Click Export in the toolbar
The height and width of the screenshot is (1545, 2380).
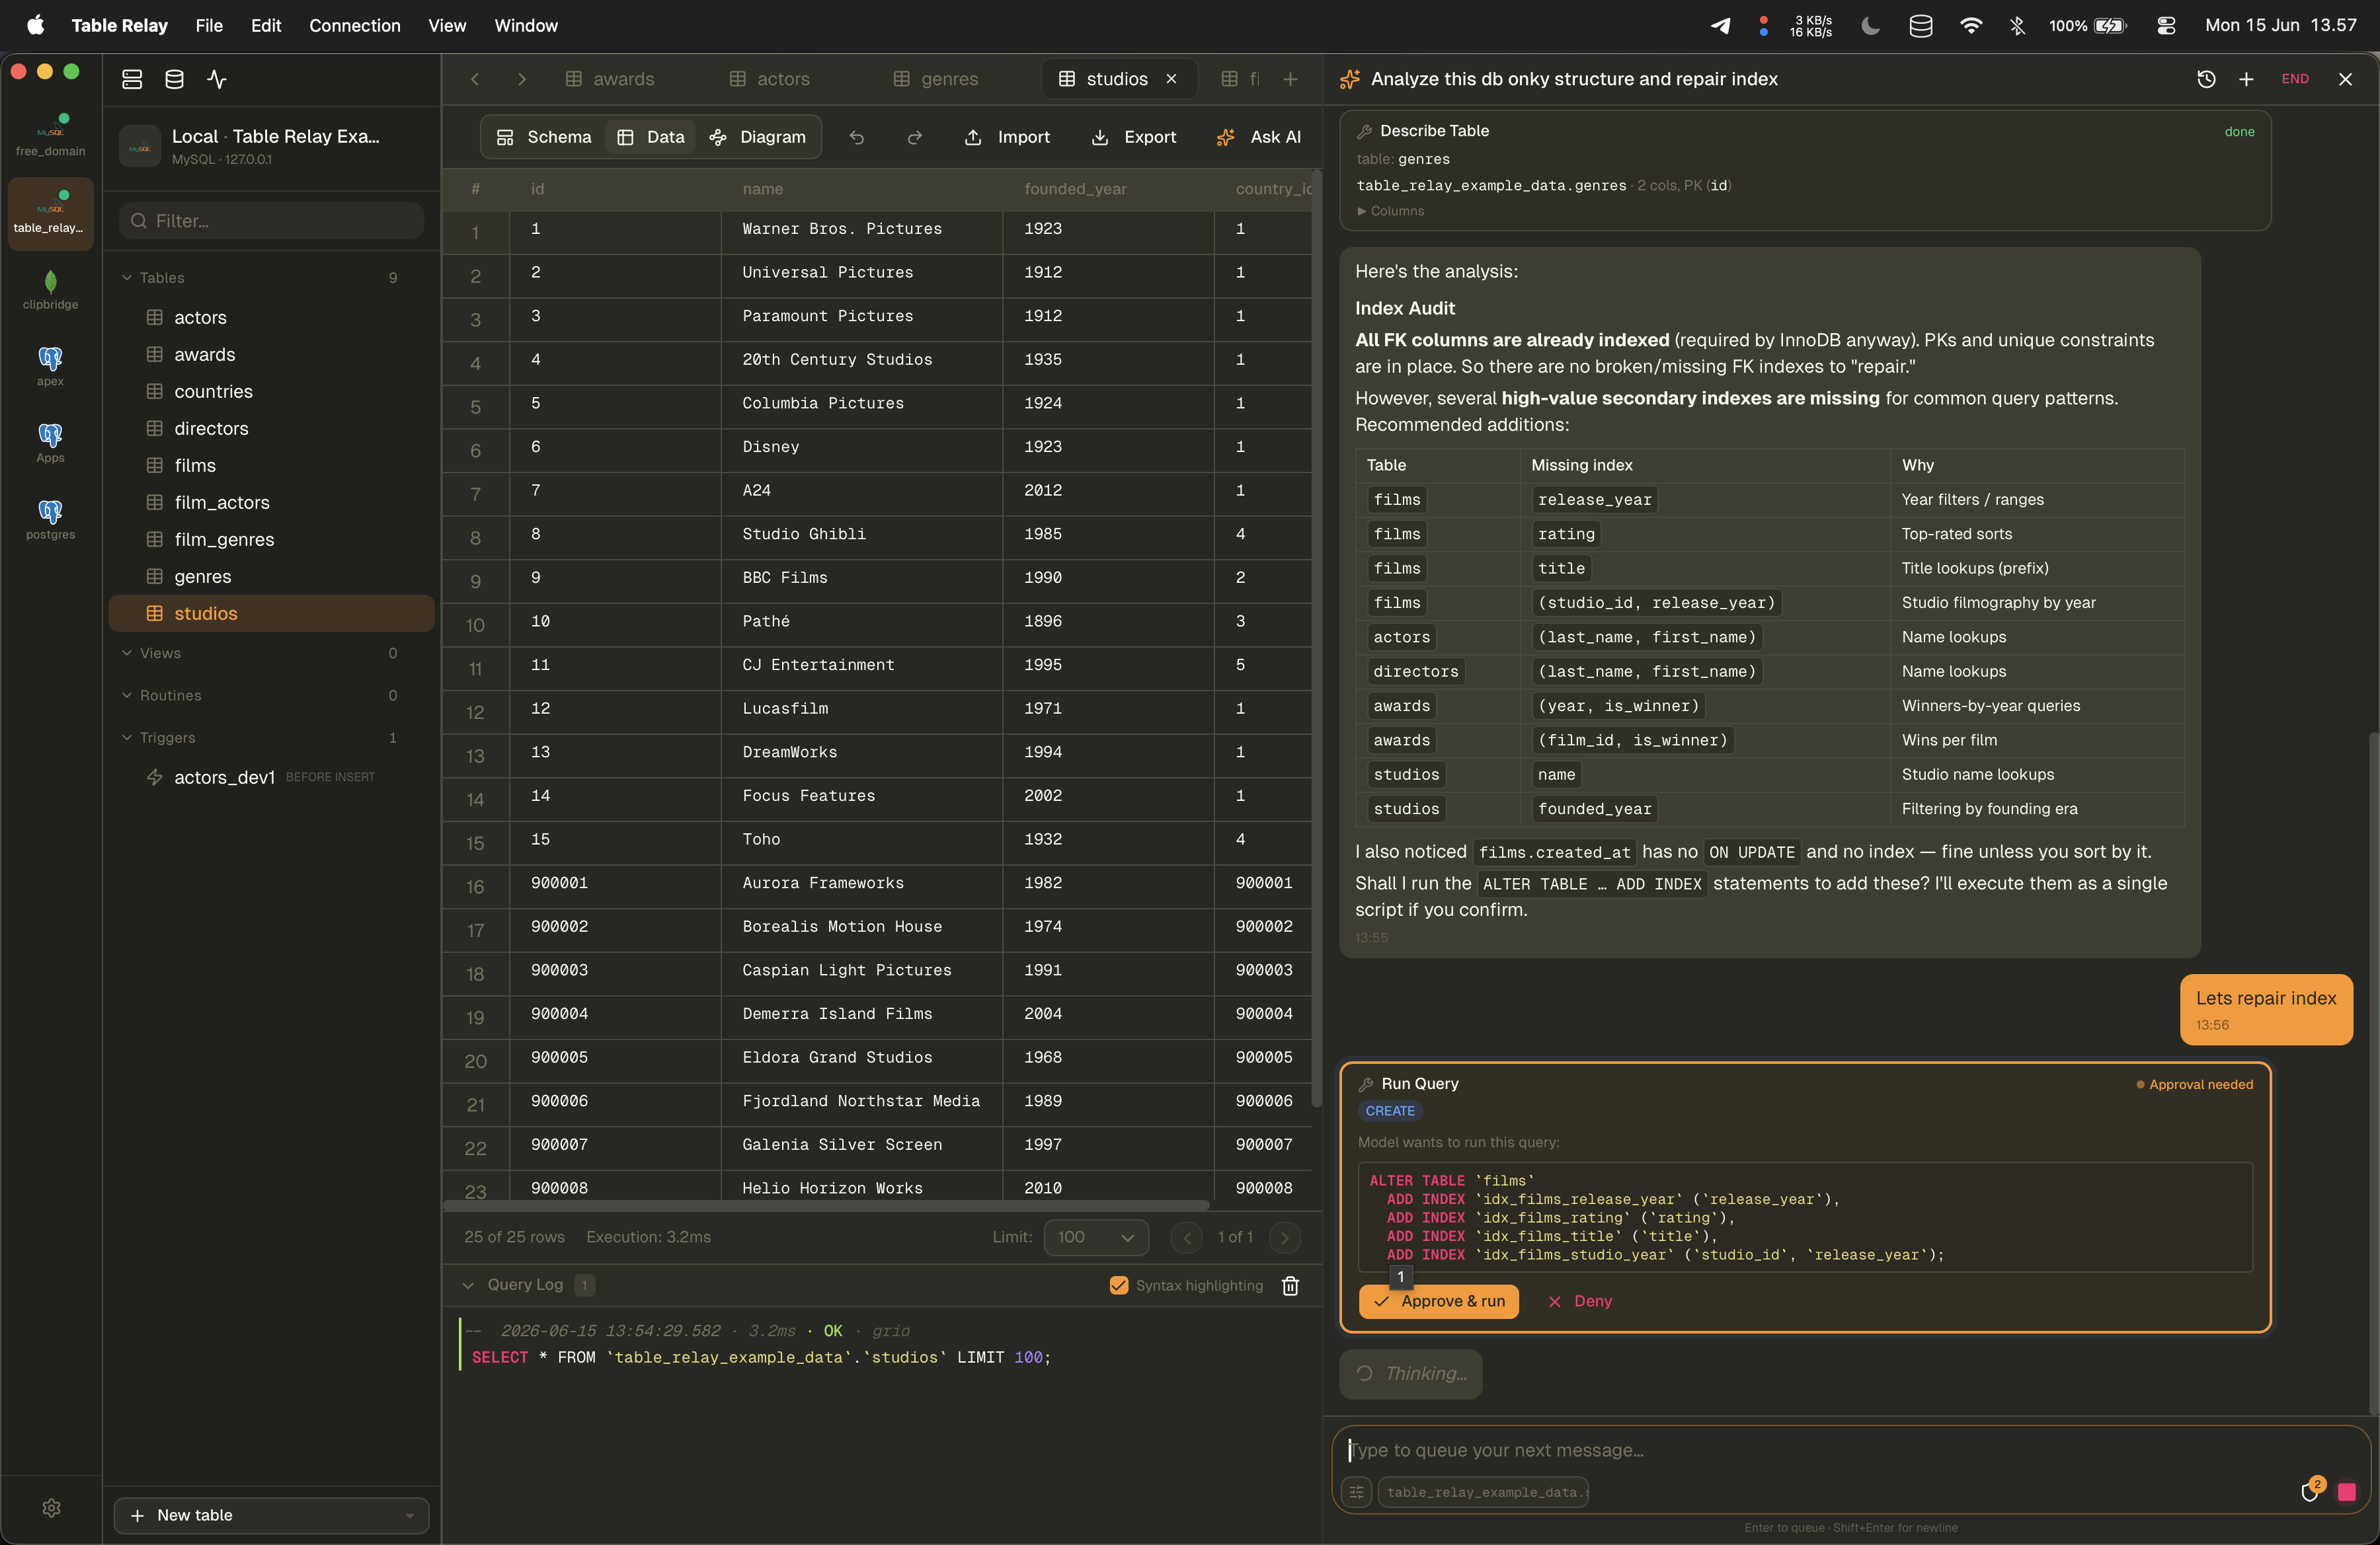pos(1134,137)
